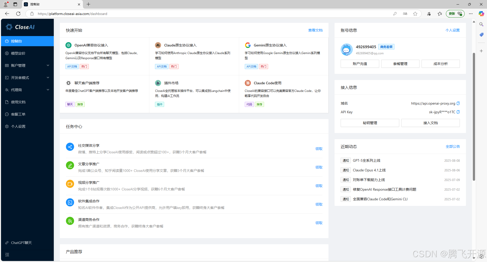
Task: Open the GPT-5全系列上线 announcement
Action: click(x=367, y=160)
